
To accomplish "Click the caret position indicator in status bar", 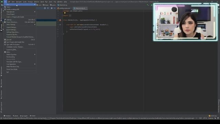I will pos(197,118).
